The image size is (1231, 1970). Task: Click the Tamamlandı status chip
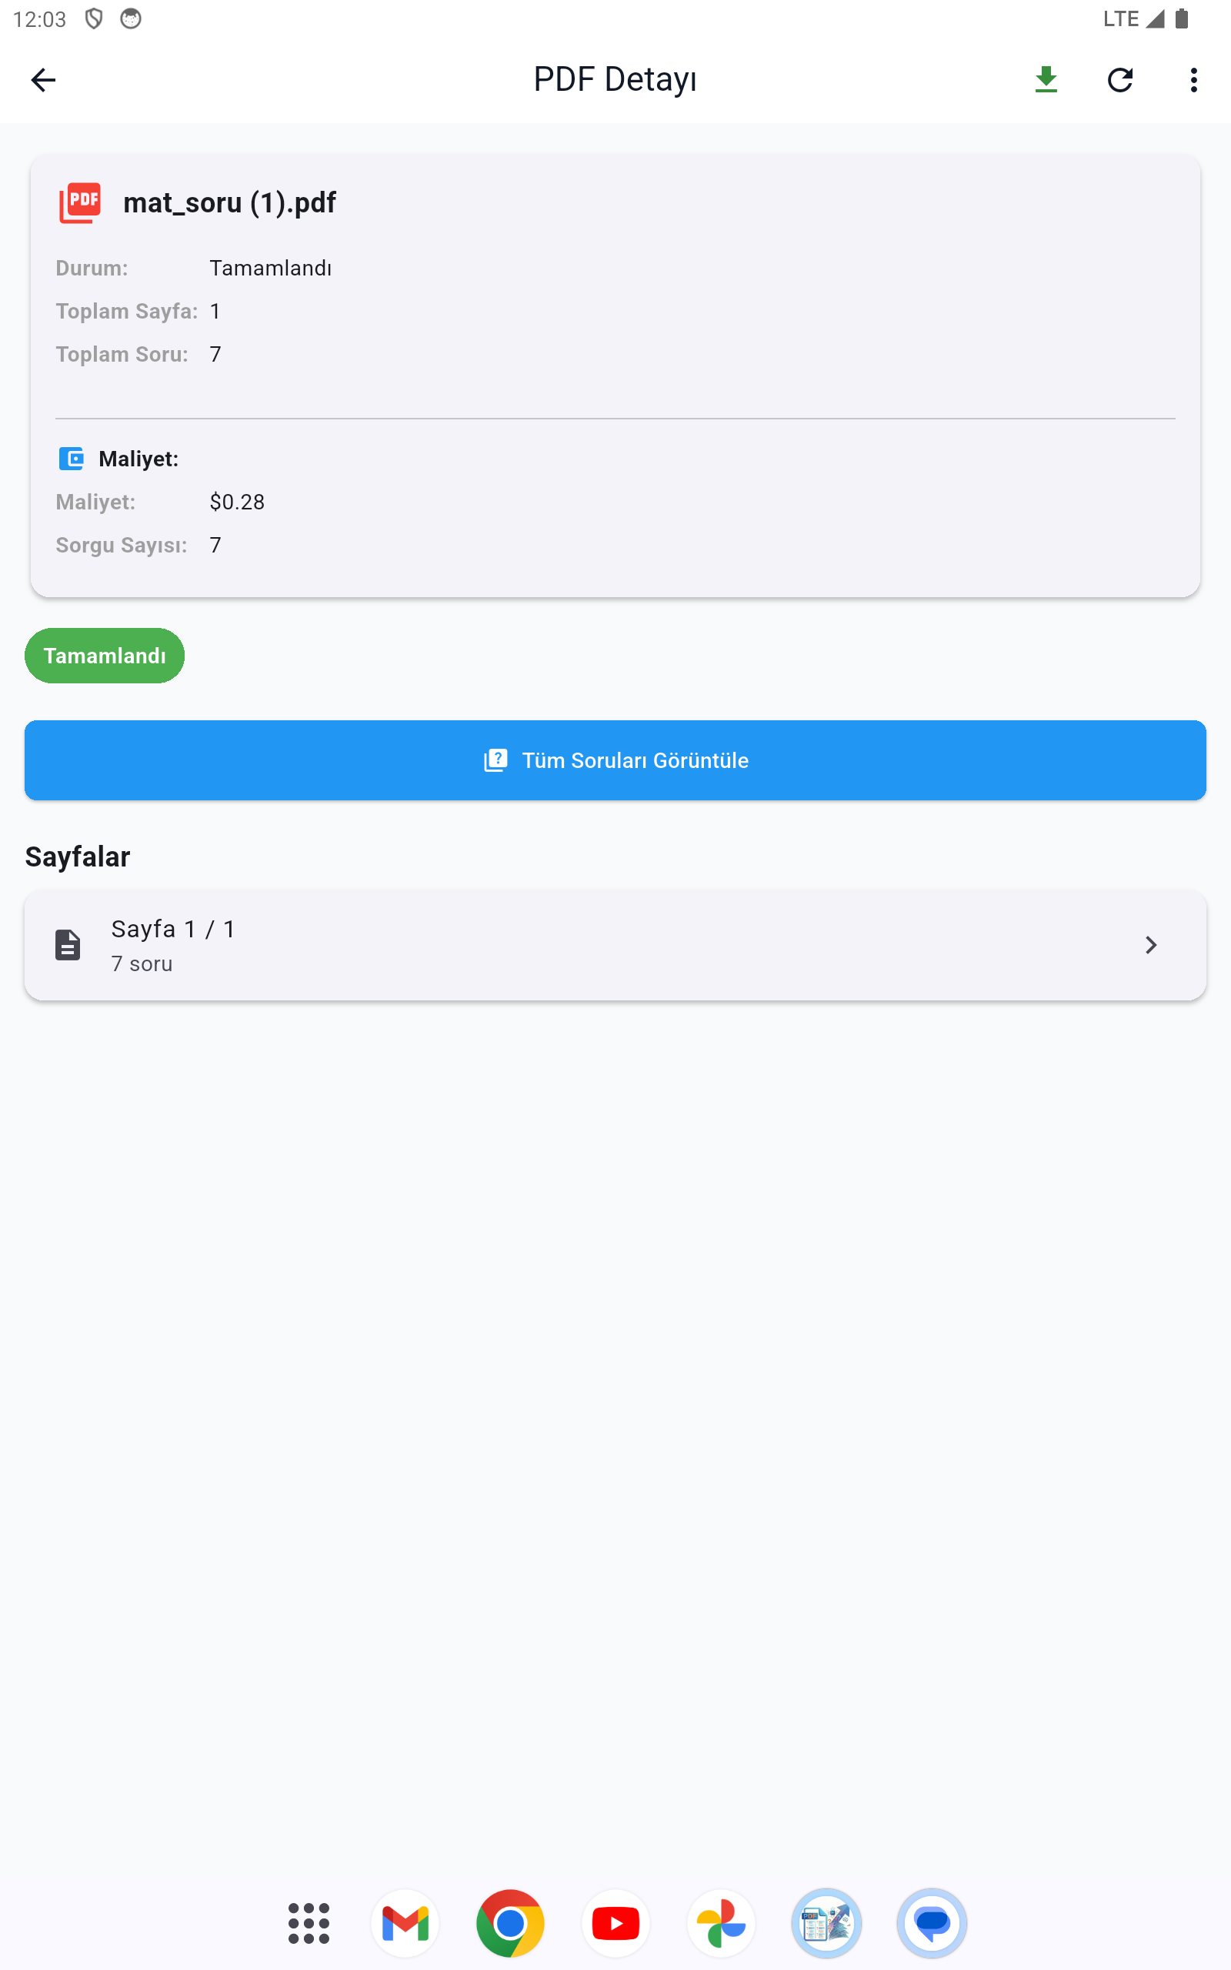[104, 656]
